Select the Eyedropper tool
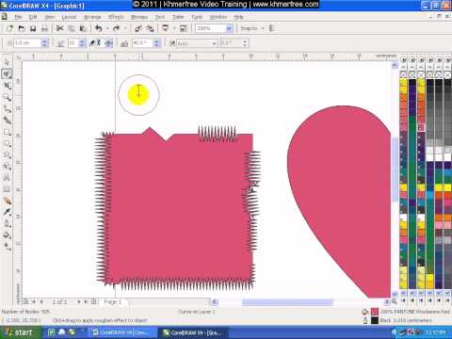This screenshot has height=339, width=452. (7, 212)
